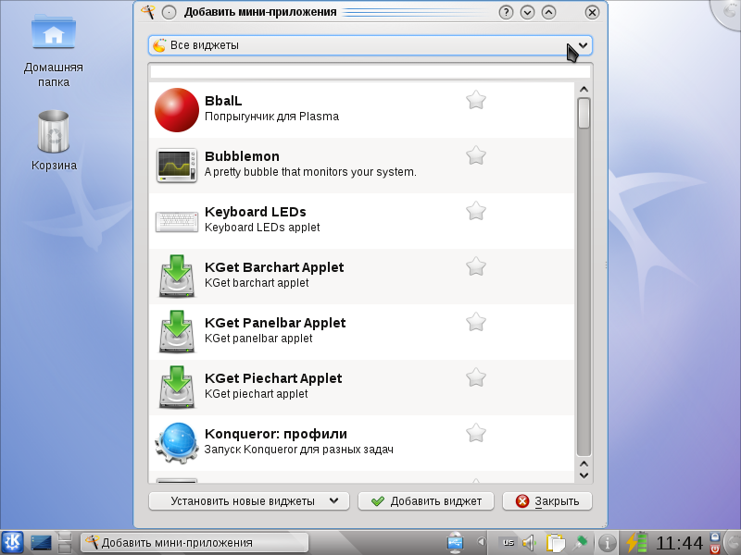Click the Bubblemon monitor icon
This screenshot has width=741, height=555.
[177, 166]
